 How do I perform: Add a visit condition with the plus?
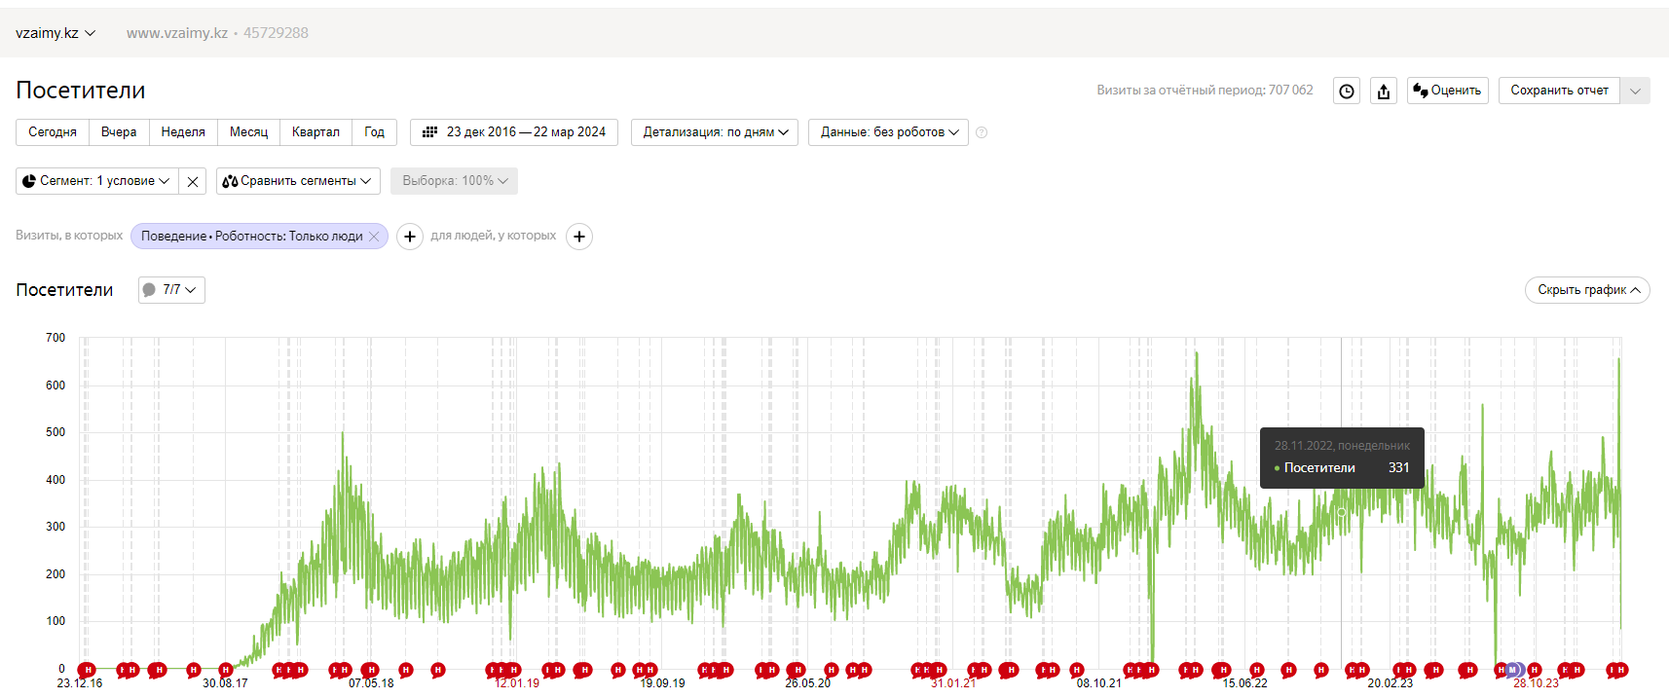pyautogui.click(x=410, y=237)
